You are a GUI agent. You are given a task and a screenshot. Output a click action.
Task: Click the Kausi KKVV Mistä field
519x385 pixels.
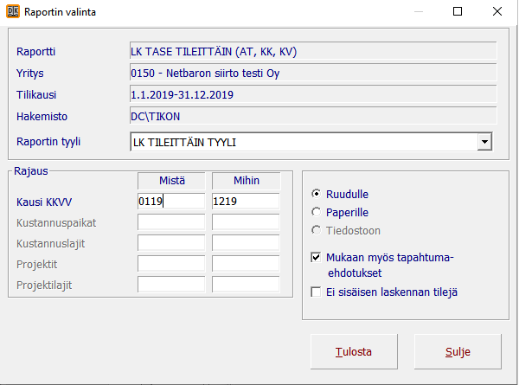(170, 202)
